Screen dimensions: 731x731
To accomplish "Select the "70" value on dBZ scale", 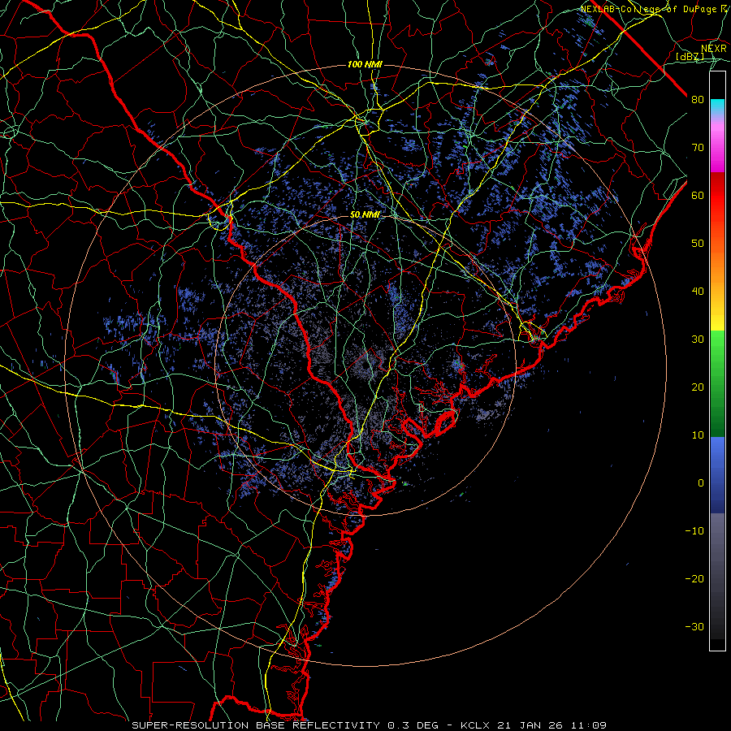I will point(698,148).
